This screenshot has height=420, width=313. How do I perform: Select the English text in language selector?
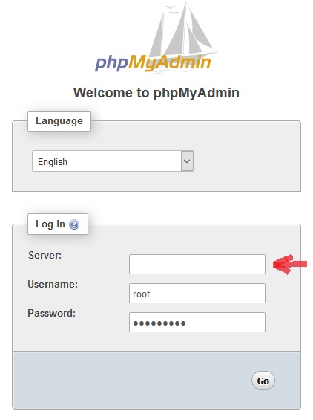pyautogui.click(x=53, y=162)
